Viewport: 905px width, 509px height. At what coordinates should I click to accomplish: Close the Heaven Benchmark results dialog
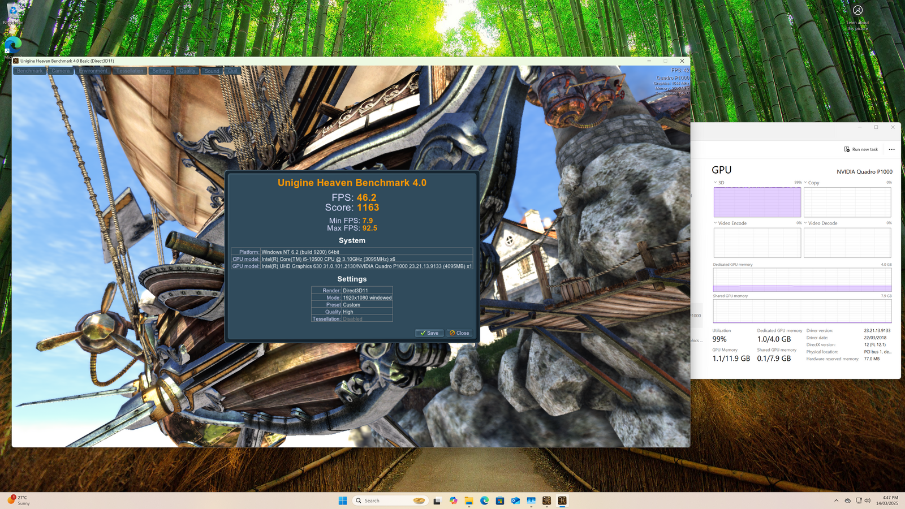click(459, 333)
